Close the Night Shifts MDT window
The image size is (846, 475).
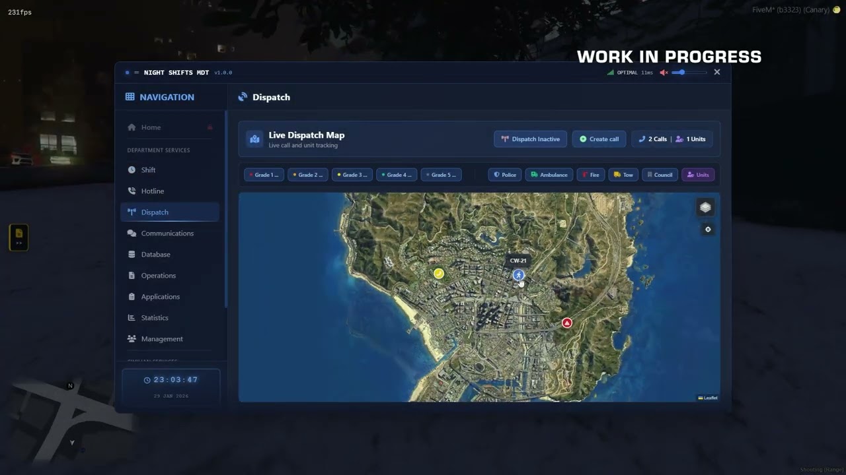(x=717, y=72)
